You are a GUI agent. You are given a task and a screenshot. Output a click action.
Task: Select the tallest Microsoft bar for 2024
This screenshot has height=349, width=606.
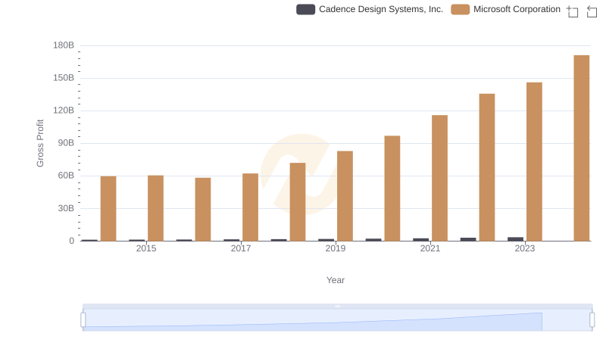click(x=581, y=148)
